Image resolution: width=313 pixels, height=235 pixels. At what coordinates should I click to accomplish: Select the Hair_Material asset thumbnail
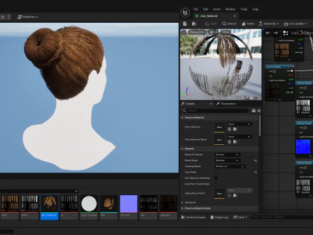coord(50,207)
